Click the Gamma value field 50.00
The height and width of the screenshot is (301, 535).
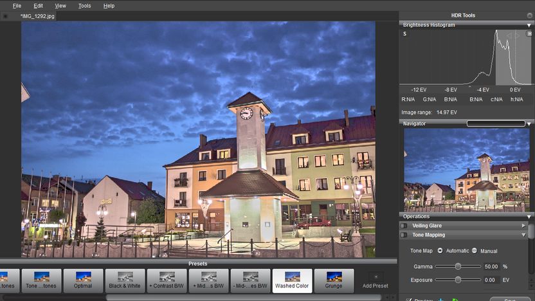pos(492,266)
